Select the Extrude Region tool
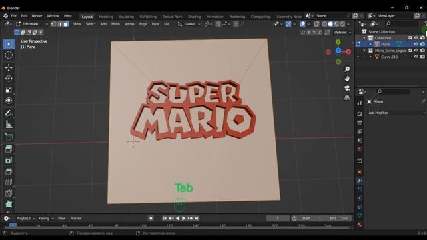Image resolution: width=427 pixels, height=240 pixels. click(x=9, y=149)
